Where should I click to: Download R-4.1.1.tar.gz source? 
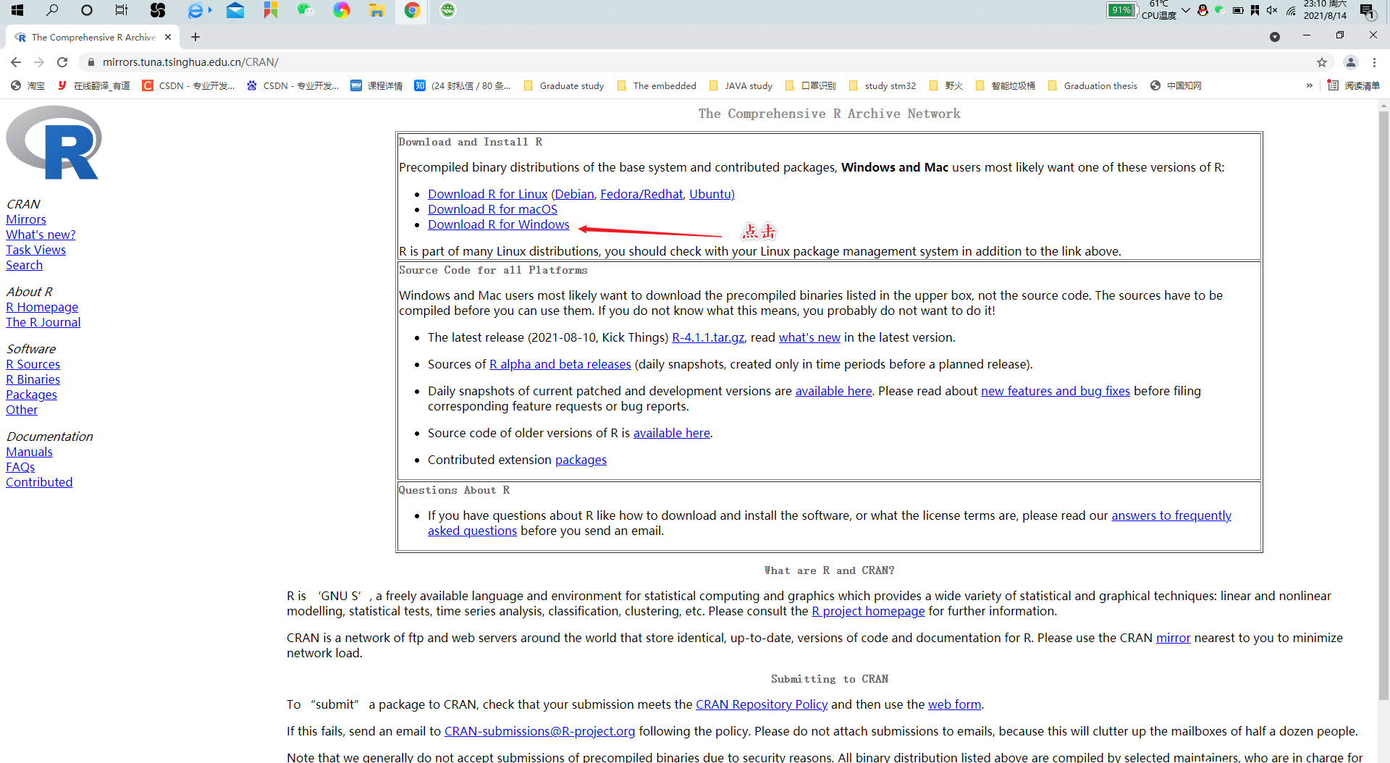[708, 337]
